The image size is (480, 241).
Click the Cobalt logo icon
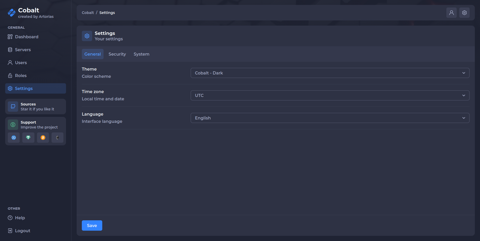coord(12,13)
